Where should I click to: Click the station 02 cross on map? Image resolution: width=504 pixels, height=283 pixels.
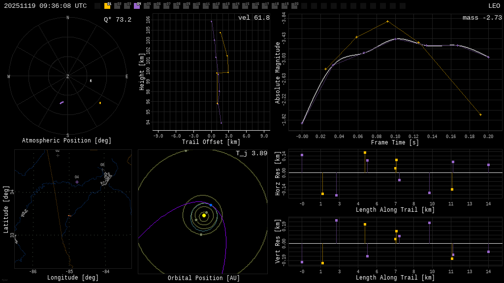coord(58,155)
